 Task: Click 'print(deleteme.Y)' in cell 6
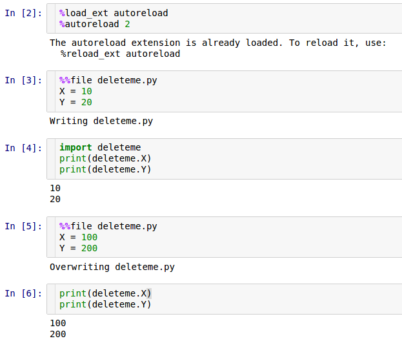click(x=105, y=304)
